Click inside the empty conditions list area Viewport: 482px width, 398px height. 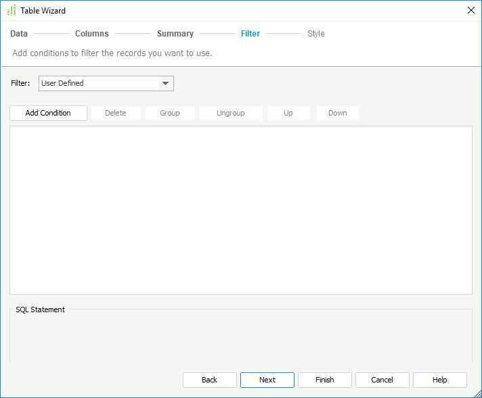tap(240, 209)
